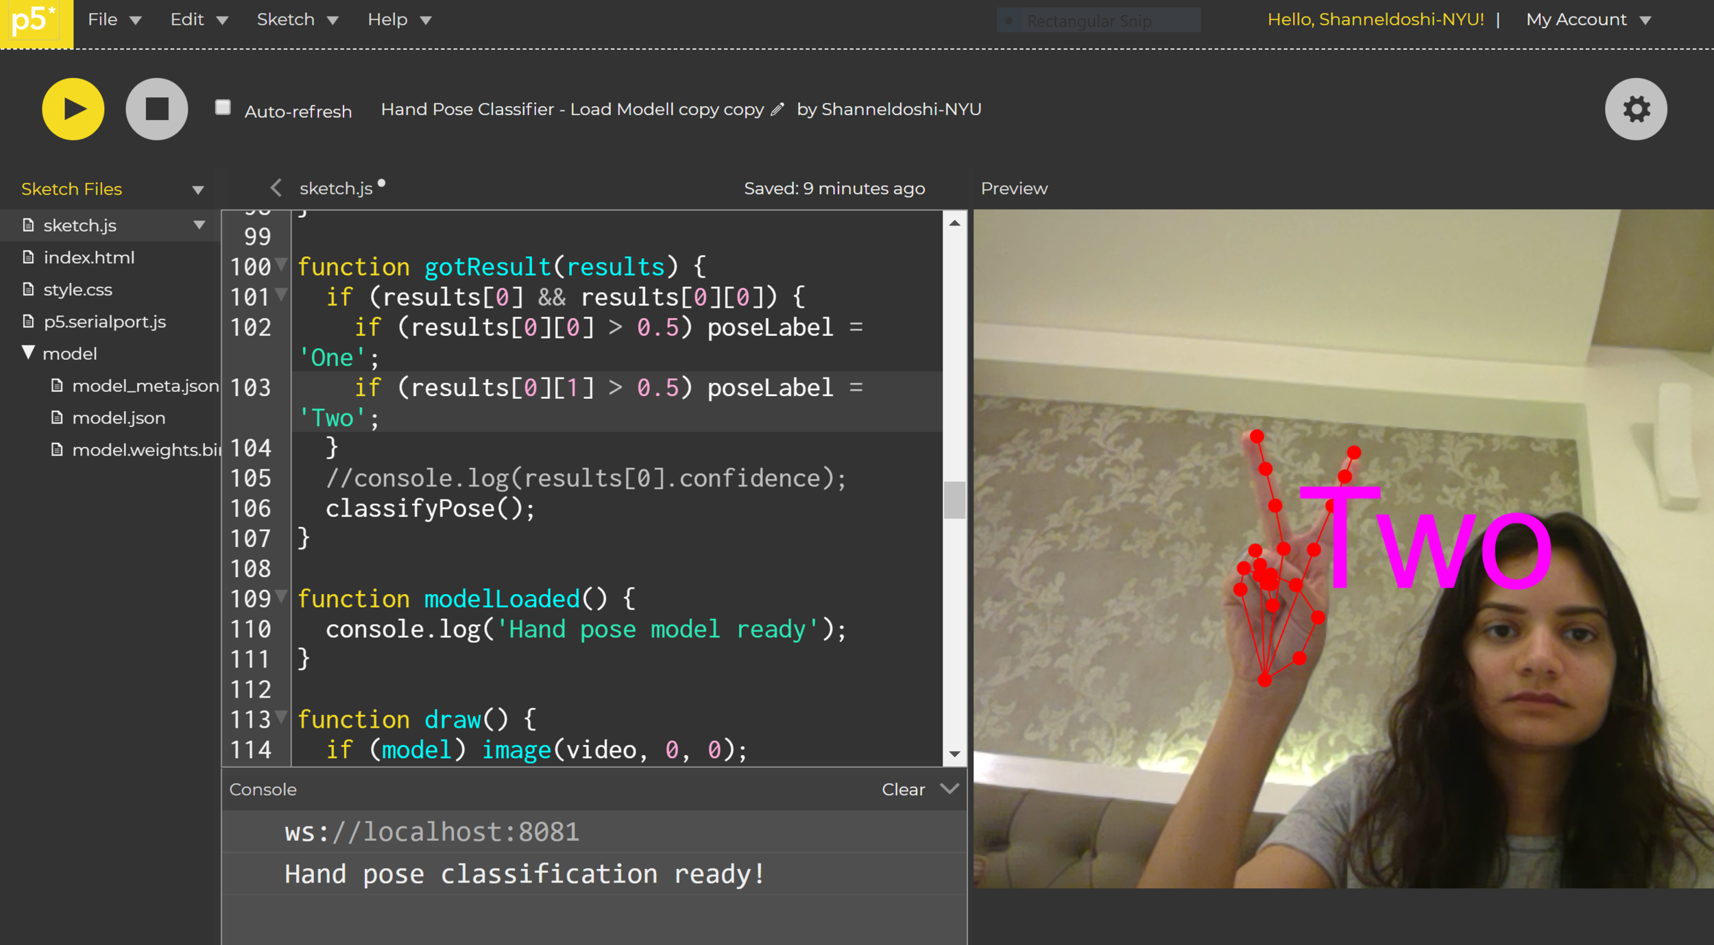Viewport: 1714px width, 945px height.
Task: Collapse the model folder
Action: point(27,352)
